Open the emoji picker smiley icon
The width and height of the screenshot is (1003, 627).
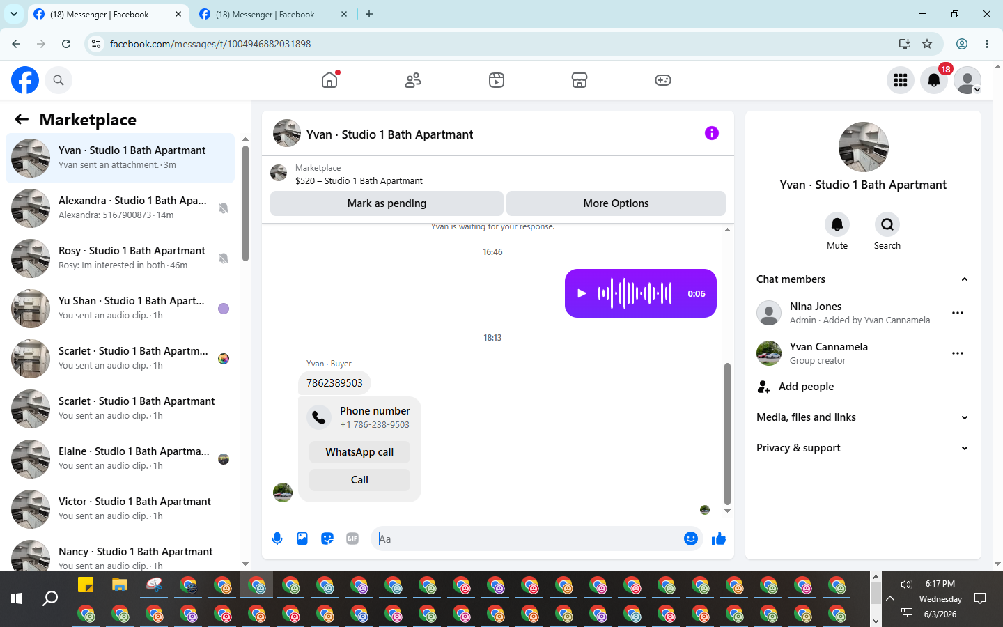tap(691, 539)
